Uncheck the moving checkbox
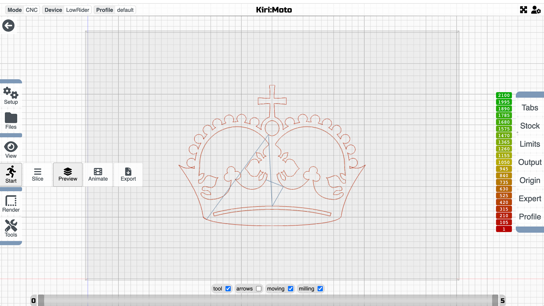Viewport: 544px width, 306px height. pos(290,289)
